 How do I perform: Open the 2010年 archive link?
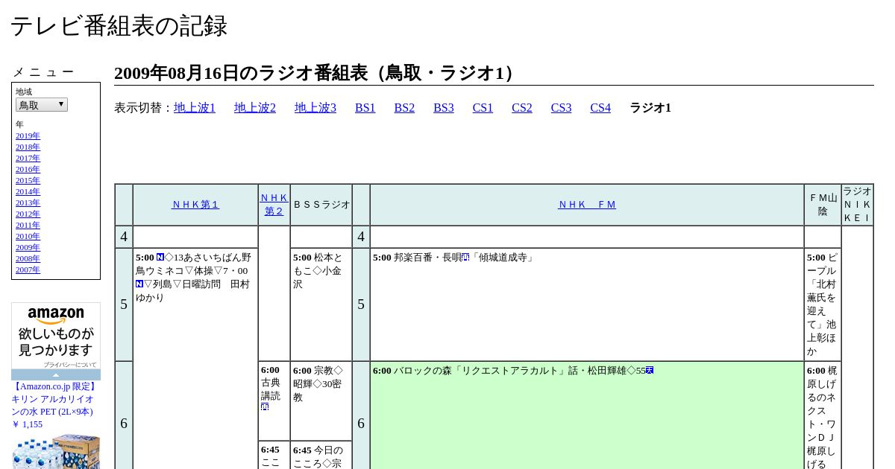[x=28, y=236]
